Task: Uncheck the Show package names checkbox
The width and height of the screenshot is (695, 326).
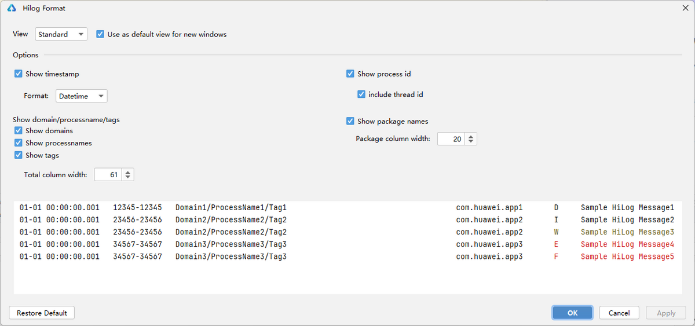Action: (350, 121)
